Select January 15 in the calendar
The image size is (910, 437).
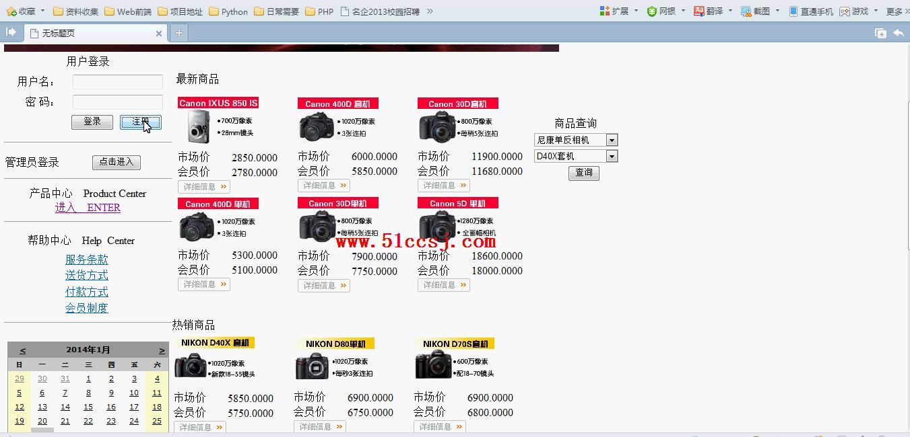pyautogui.click(x=88, y=407)
